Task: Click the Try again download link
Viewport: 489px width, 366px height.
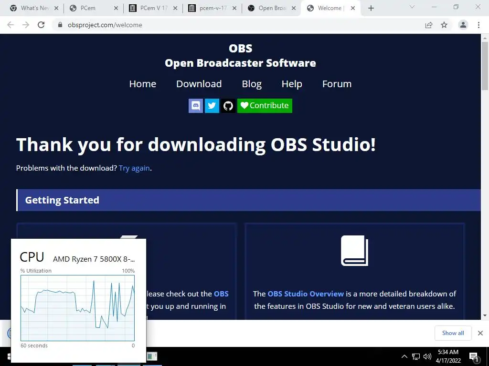Action: [134, 168]
